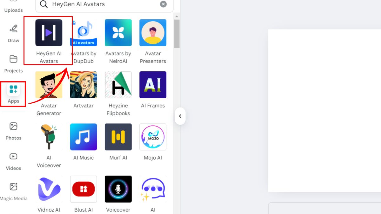The width and height of the screenshot is (381, 214).
Task: Open the Draw sidebar tab
Action: tap(13, 33)
